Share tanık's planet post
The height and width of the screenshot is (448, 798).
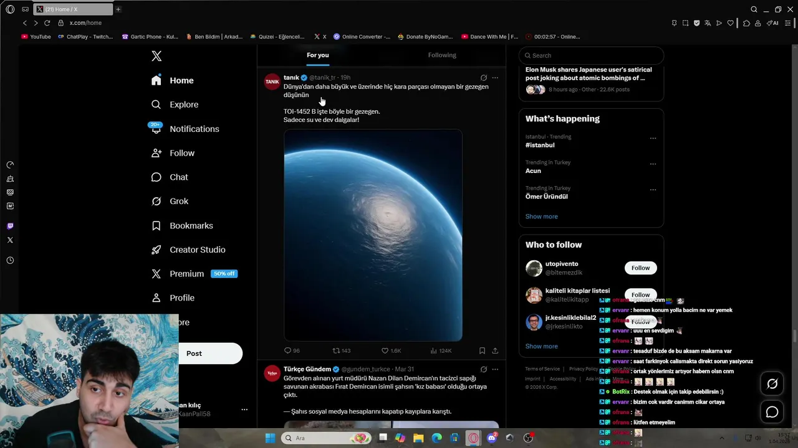click(495, 351)
